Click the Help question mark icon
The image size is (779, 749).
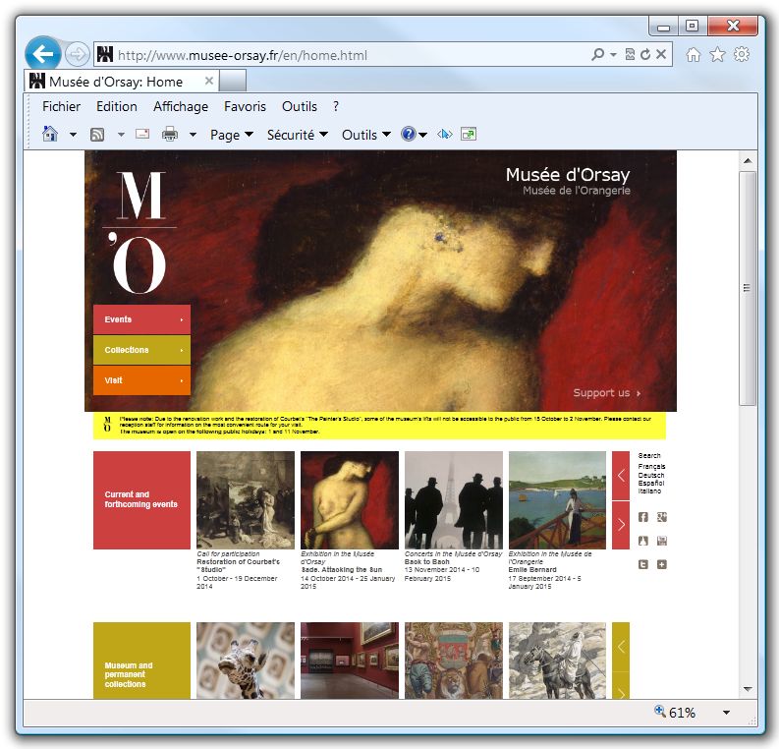(x=409, y=135)
